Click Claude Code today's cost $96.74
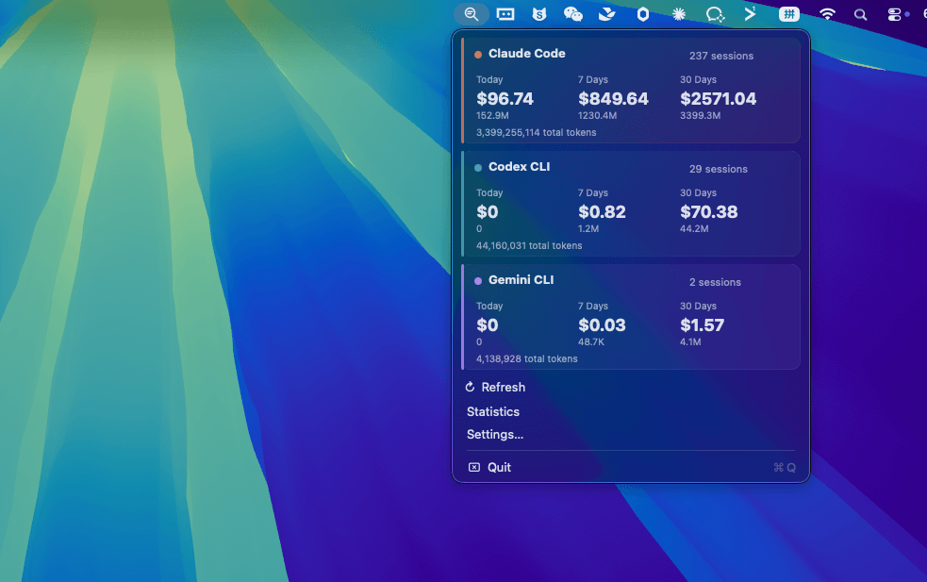The width and height of the screenshot is (927, 582). click(505, 99)
